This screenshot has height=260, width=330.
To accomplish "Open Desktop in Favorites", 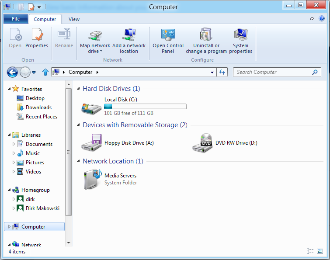I will tap(35, 98).
